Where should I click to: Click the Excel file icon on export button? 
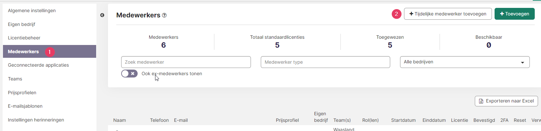click(x=481, y=101)
